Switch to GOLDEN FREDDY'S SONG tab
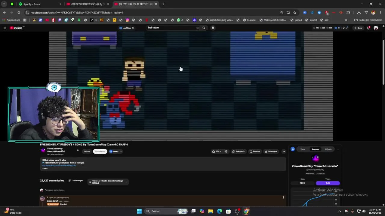 (87, 4)
